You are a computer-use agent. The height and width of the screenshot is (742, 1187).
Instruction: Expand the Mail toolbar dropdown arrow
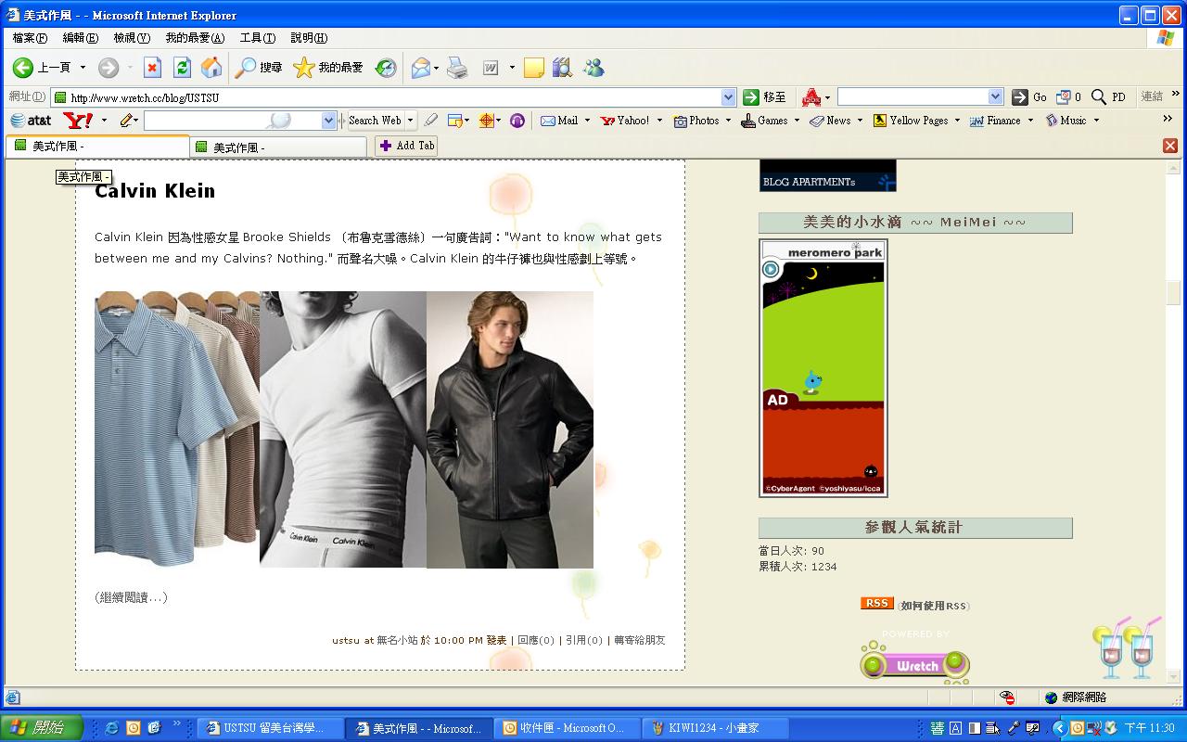click(587, 121)
